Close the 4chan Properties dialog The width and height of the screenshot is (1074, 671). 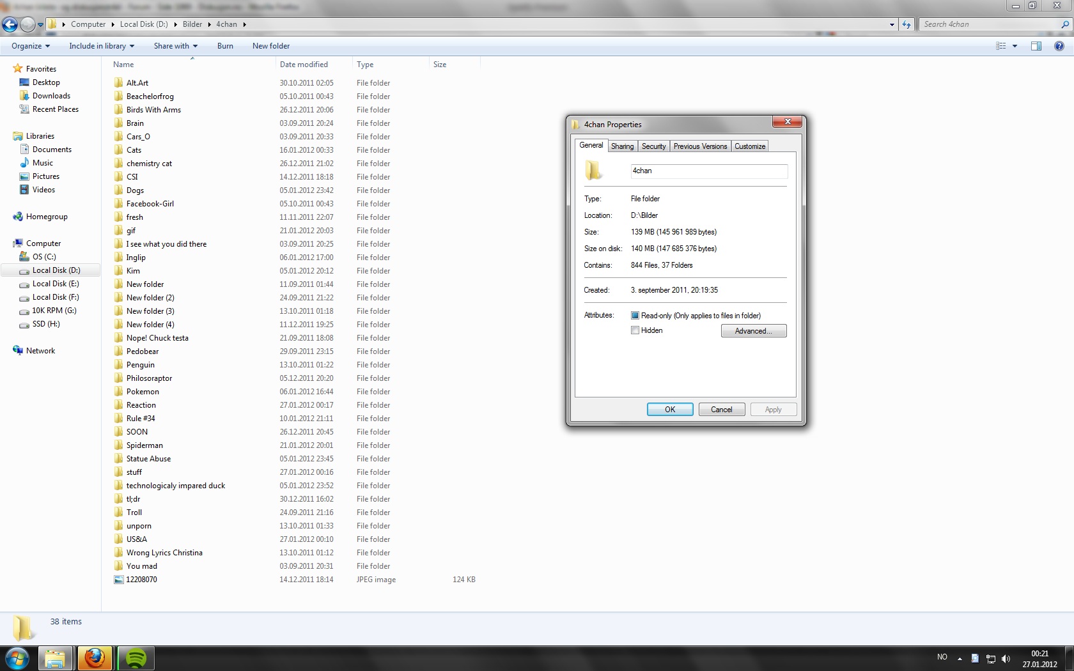[x=788, y=122]
